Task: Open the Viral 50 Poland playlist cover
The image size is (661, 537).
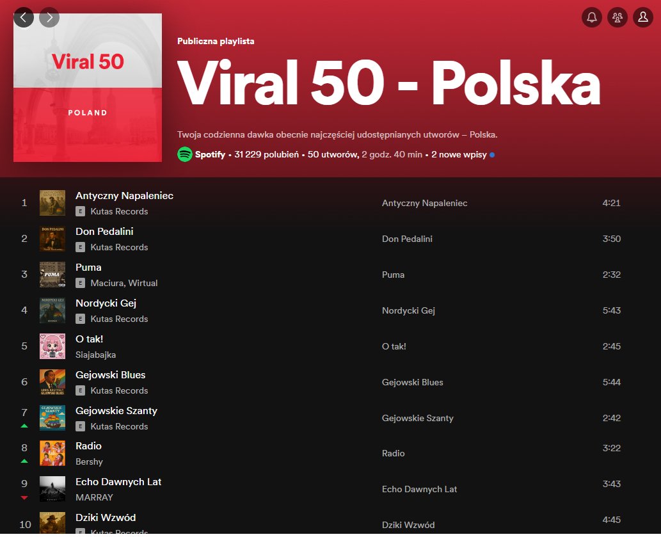Action: coord(88,88)
